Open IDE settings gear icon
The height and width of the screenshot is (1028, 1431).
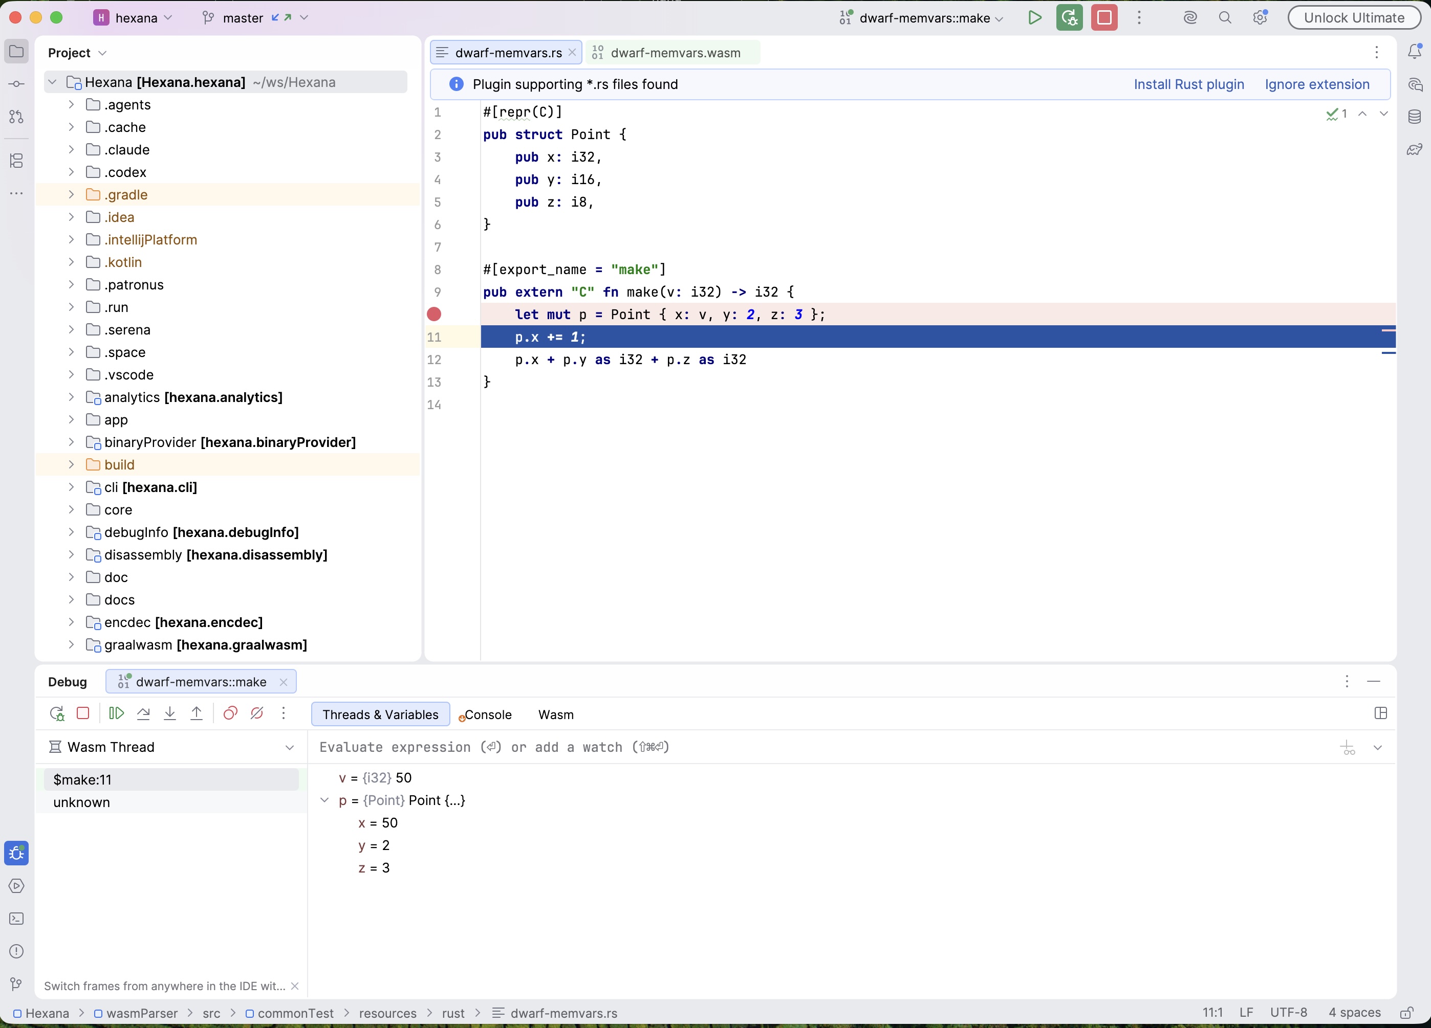coord(1260,18)
